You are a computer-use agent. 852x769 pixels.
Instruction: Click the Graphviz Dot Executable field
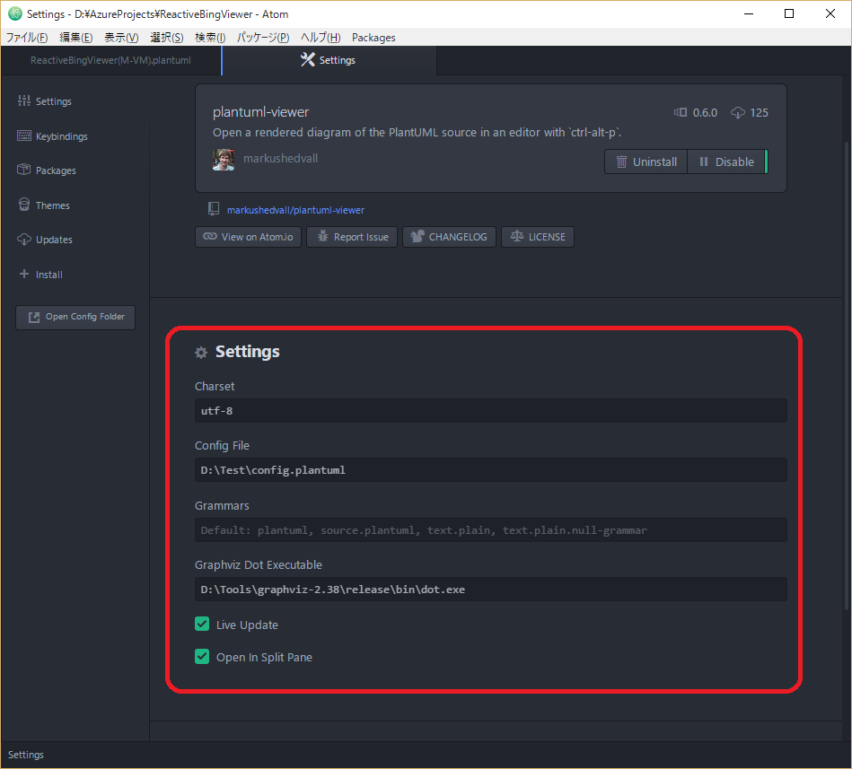coord(491,590)
